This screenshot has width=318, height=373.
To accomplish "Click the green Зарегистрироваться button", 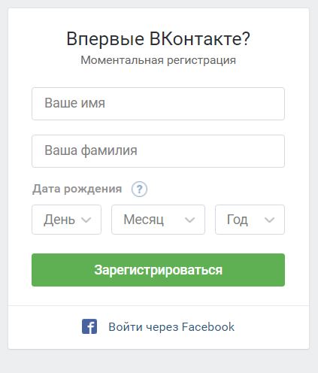I will (158, 270).
